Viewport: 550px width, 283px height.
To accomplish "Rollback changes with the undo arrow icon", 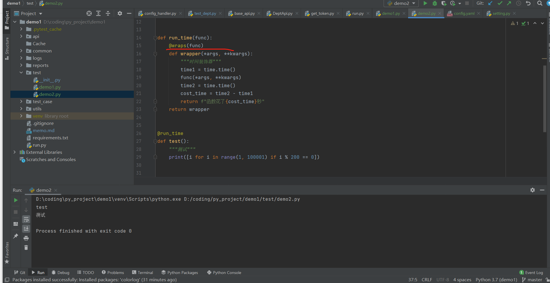I will (x=528, y=3).
